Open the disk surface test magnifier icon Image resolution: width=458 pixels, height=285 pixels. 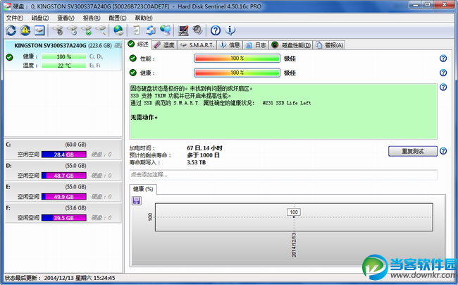(x=101, y=30)
